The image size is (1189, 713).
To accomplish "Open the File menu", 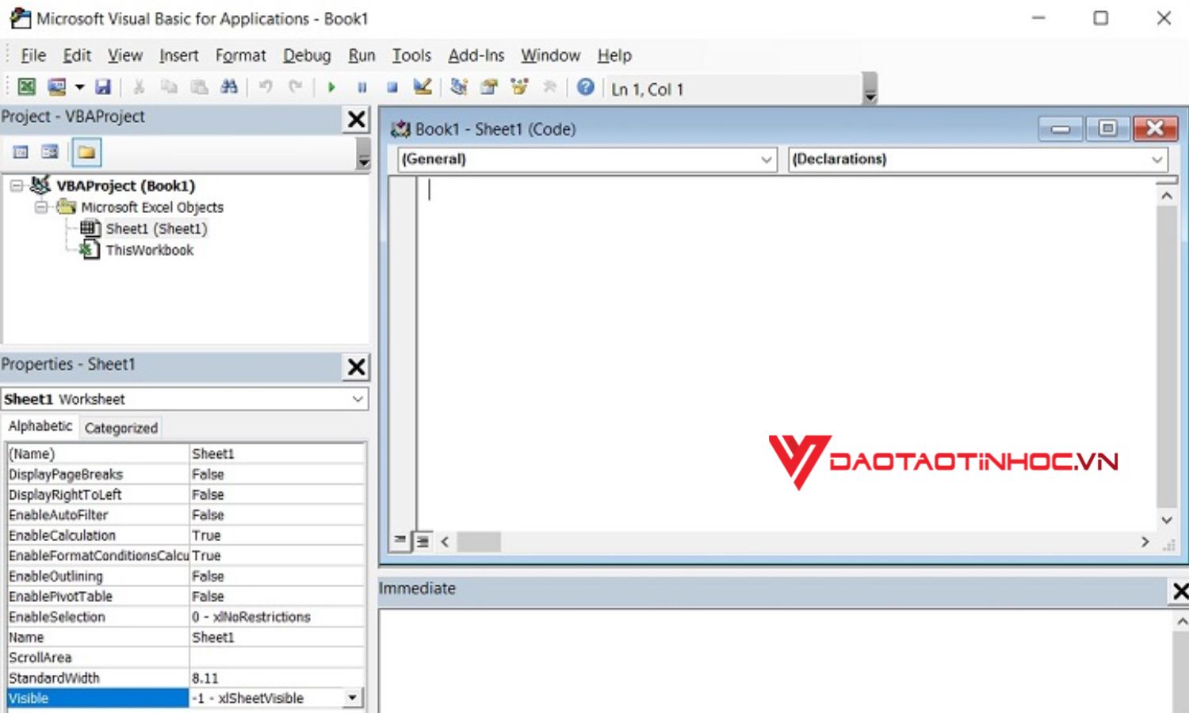I will click(x=33, y=55).
